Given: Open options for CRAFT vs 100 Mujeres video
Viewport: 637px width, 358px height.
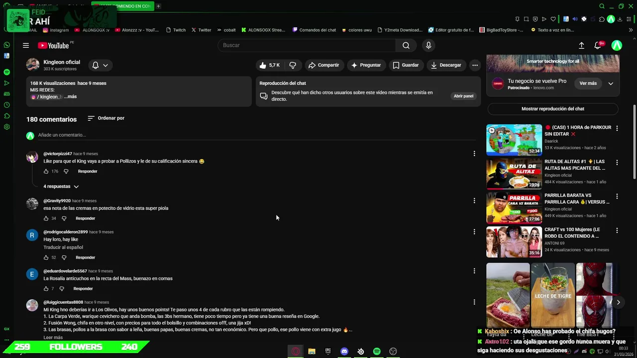Looking at the screenshot, I should coord(617,231).
